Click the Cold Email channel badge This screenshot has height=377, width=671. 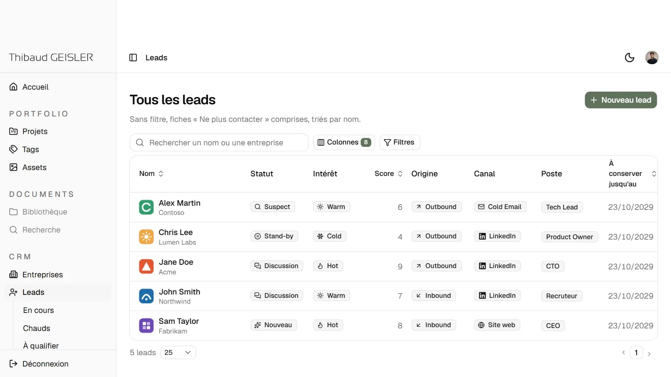pyautogui.click(x=500, y=207)
